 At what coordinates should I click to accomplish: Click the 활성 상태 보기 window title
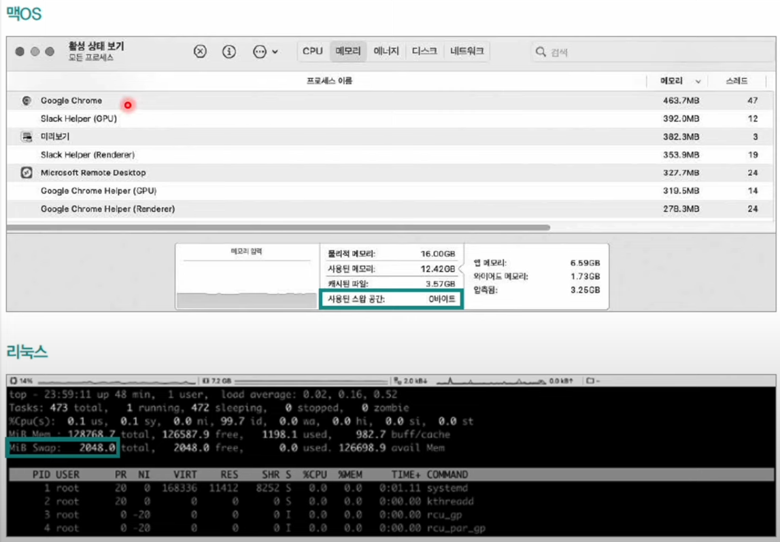point(96,46)
